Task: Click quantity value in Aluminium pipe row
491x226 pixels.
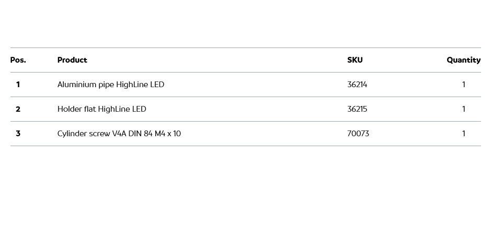Action: (463, 85)
